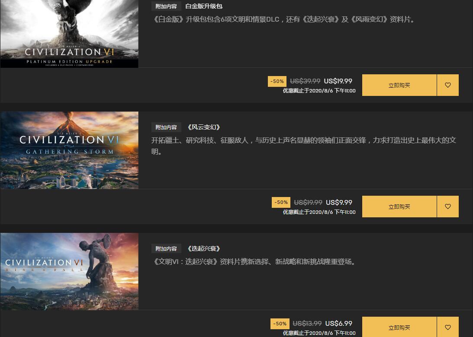Viewport: 473px width, 337px height.
Task: Add Rise and Fall to wishlist heart
Action: 447,327
